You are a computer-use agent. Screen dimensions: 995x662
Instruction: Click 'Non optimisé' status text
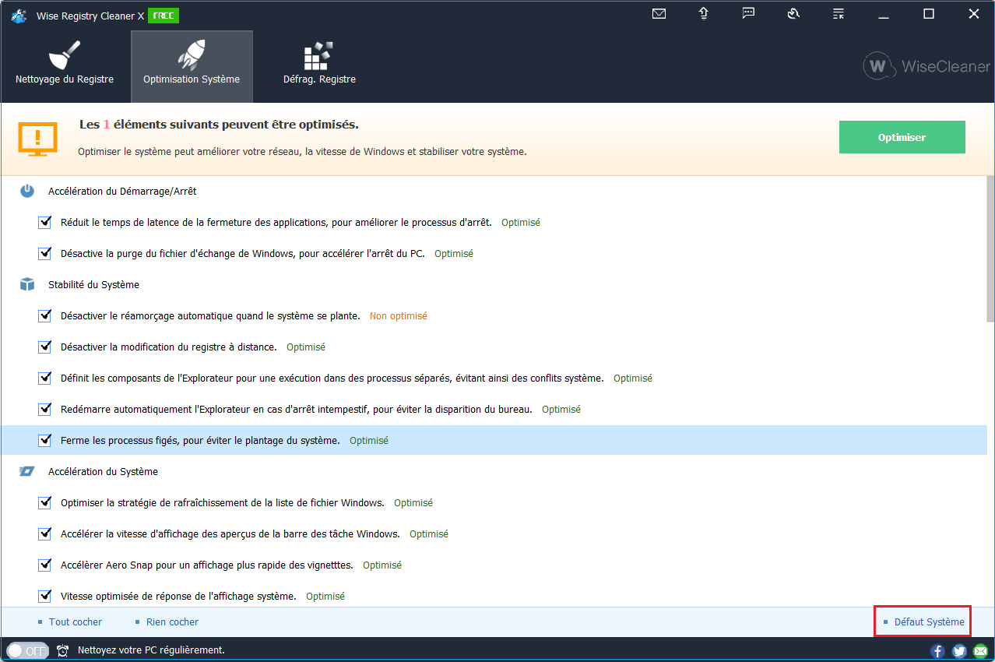[399, 315]
